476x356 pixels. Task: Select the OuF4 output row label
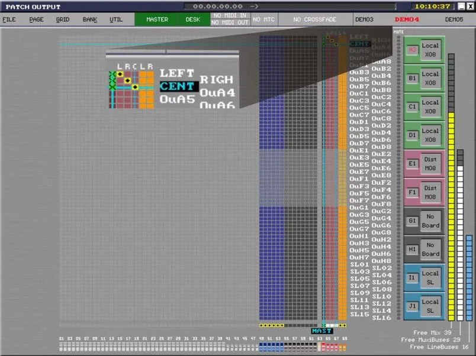coord(381,189)
